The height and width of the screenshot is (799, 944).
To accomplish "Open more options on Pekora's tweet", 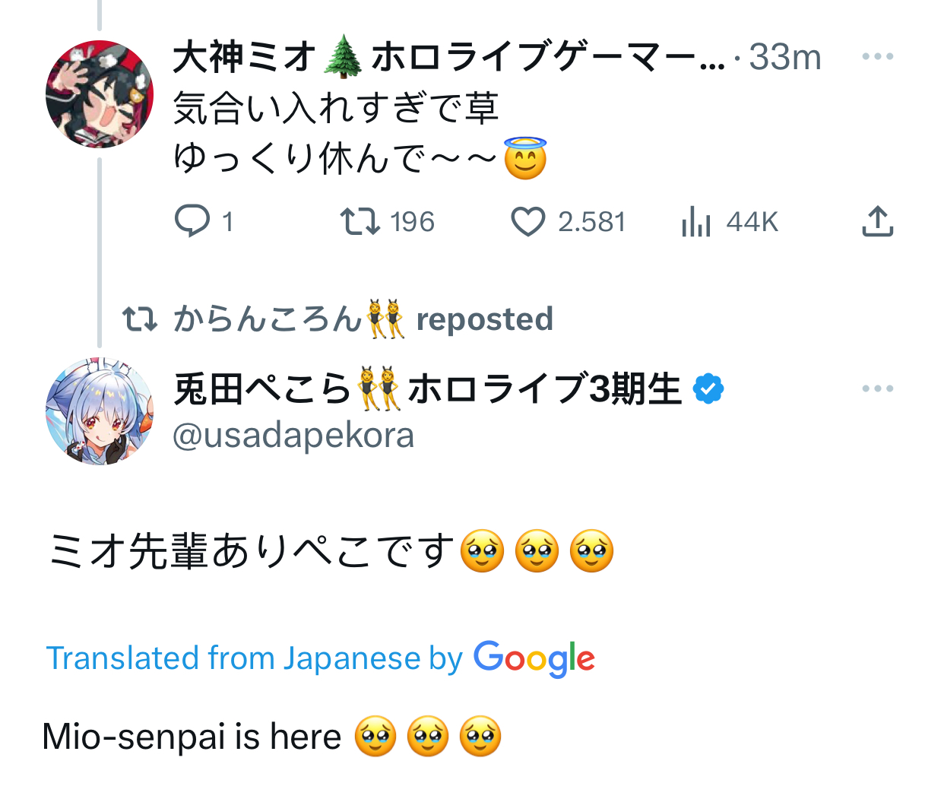I will pos(877,388).
